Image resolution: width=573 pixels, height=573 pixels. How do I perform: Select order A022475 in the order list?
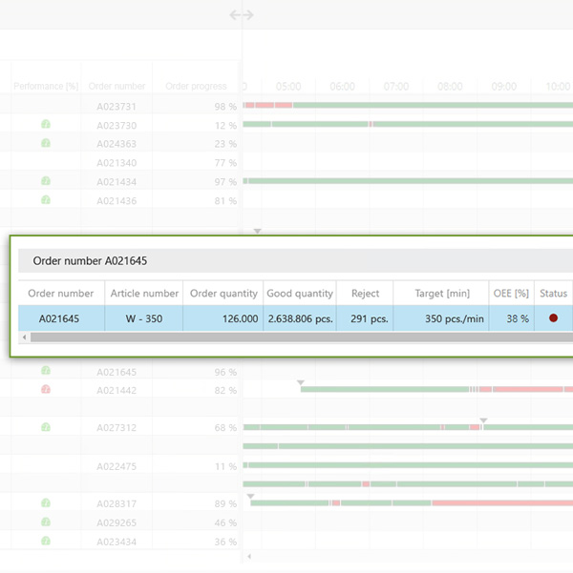(117, 466)
